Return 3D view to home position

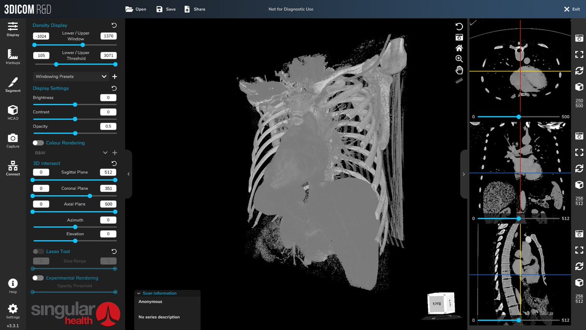pos(459,48)
